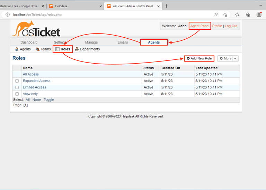
Task: Open the Emails menu
Action: [123, 42]
